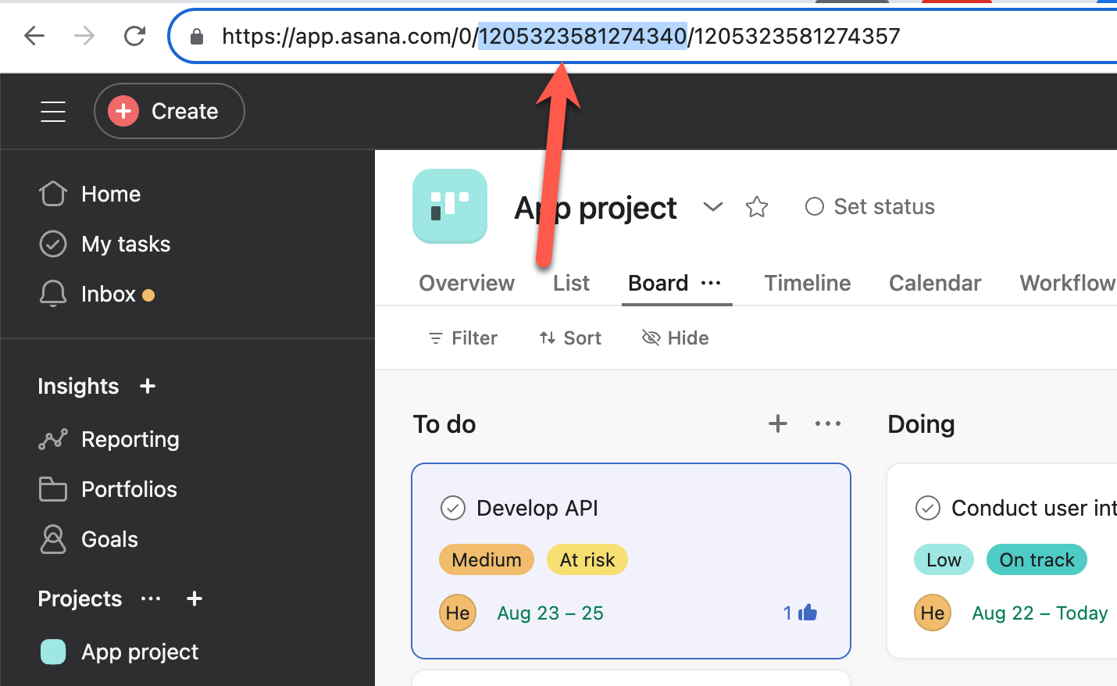Viewport: 1117px width, 686px height.
Task: Click the browser reload icon
Action: pyautogui.click(x=134, y=36)
